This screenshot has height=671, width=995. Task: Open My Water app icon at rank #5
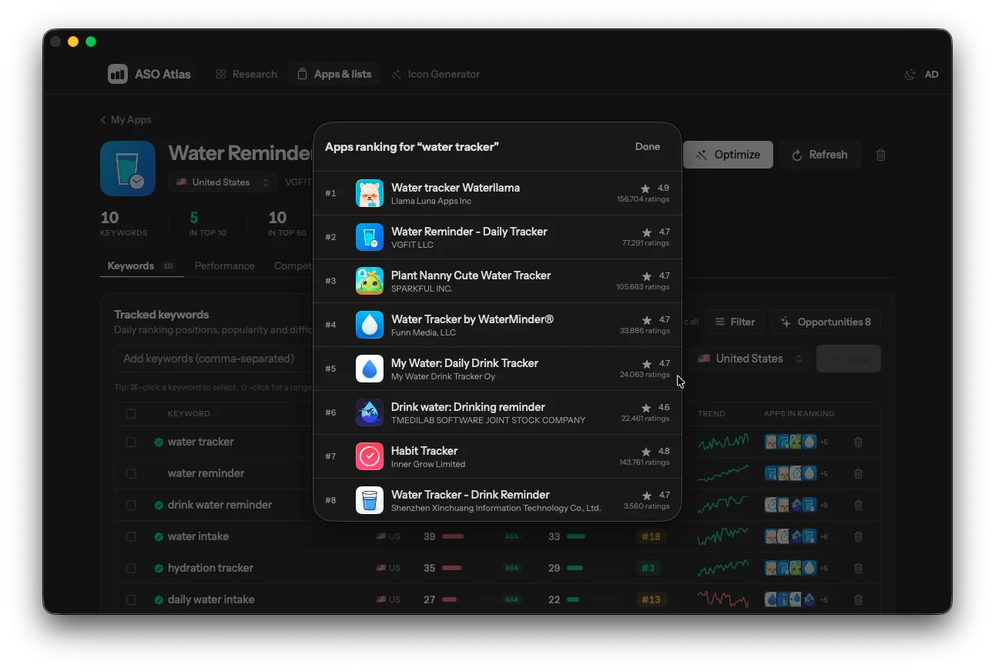[370, 369]
